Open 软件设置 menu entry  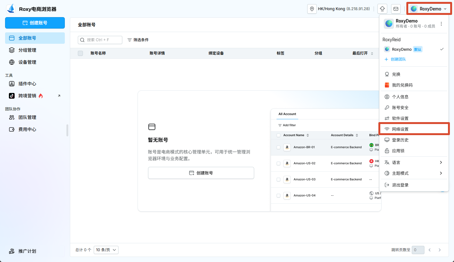(414, 118)
